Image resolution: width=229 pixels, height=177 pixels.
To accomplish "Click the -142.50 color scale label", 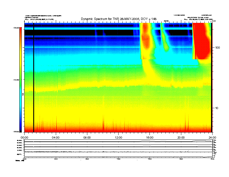I will pos(16,80).
